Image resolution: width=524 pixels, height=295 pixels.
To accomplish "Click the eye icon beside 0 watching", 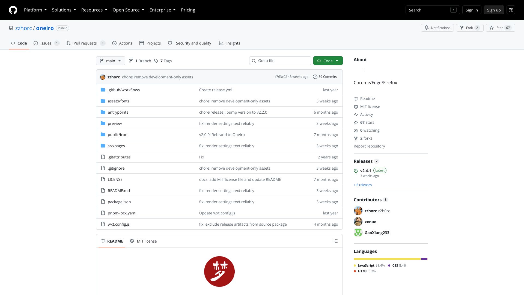I will click(x=356, y=130).
